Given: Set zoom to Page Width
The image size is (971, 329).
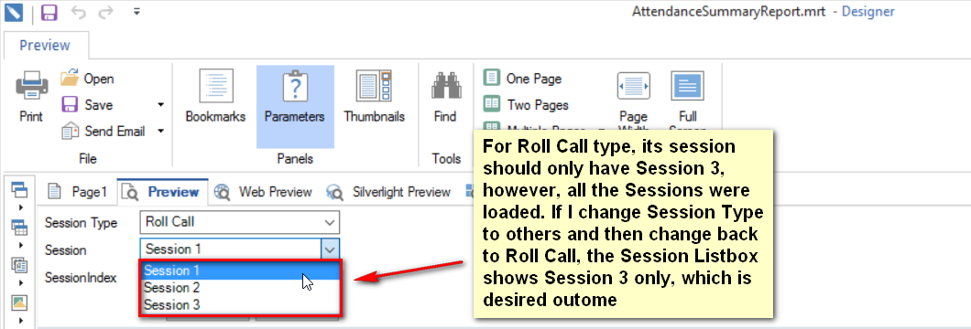Looking at the screenshot, I should coord(634,101).
